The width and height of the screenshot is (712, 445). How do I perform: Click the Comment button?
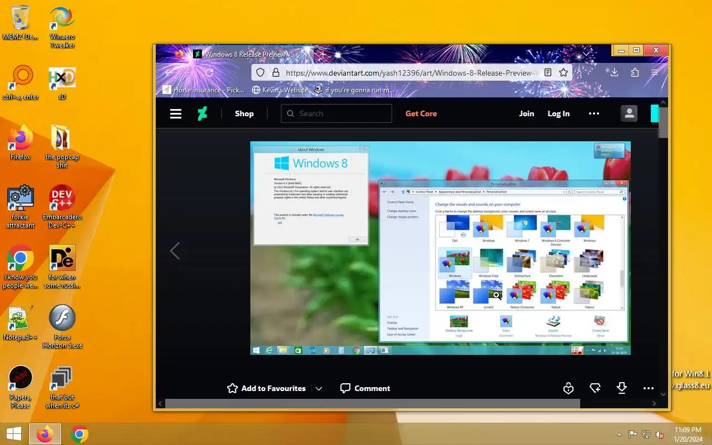click(x=365, y=388)
